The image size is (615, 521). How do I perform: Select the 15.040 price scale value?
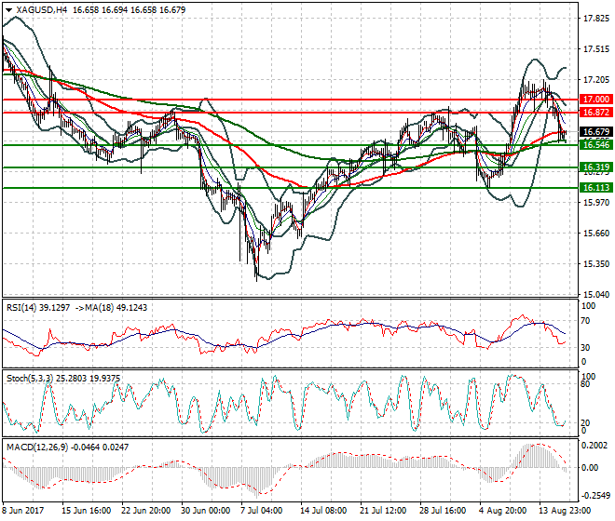click(x=596, y=294)
